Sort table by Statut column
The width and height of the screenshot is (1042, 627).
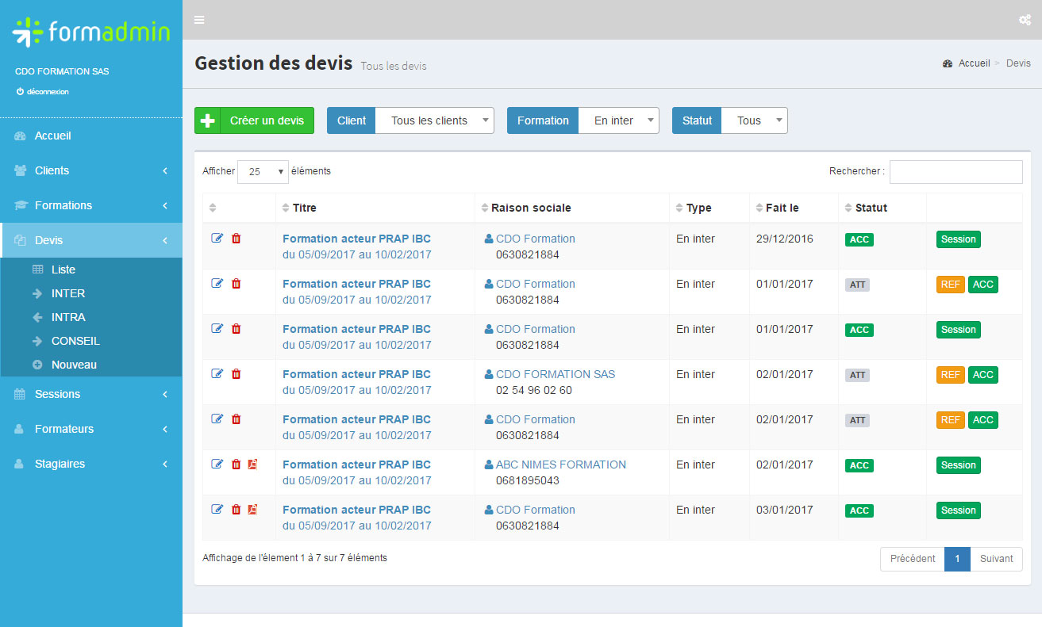point(871,208)
